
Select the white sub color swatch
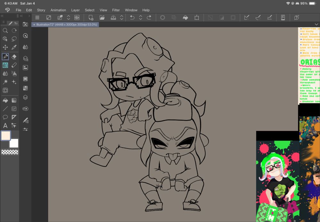click(x=14, y=143)
